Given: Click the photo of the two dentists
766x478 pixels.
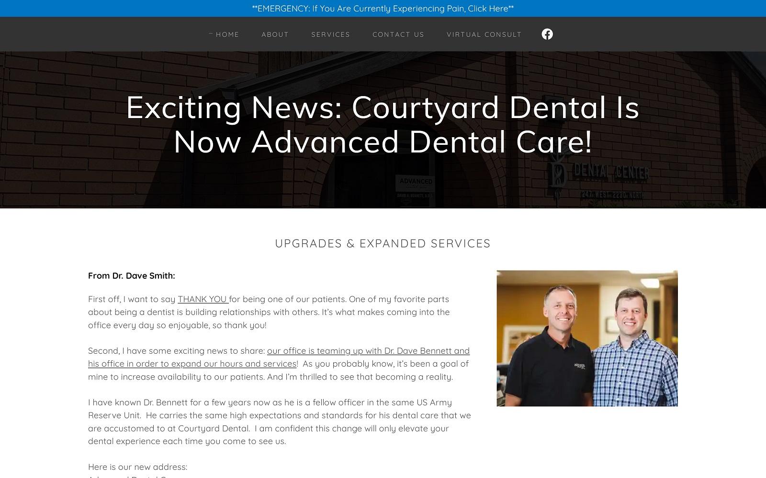Looking at the screenshot, I should pyautogui.click(x=587, y=338).
